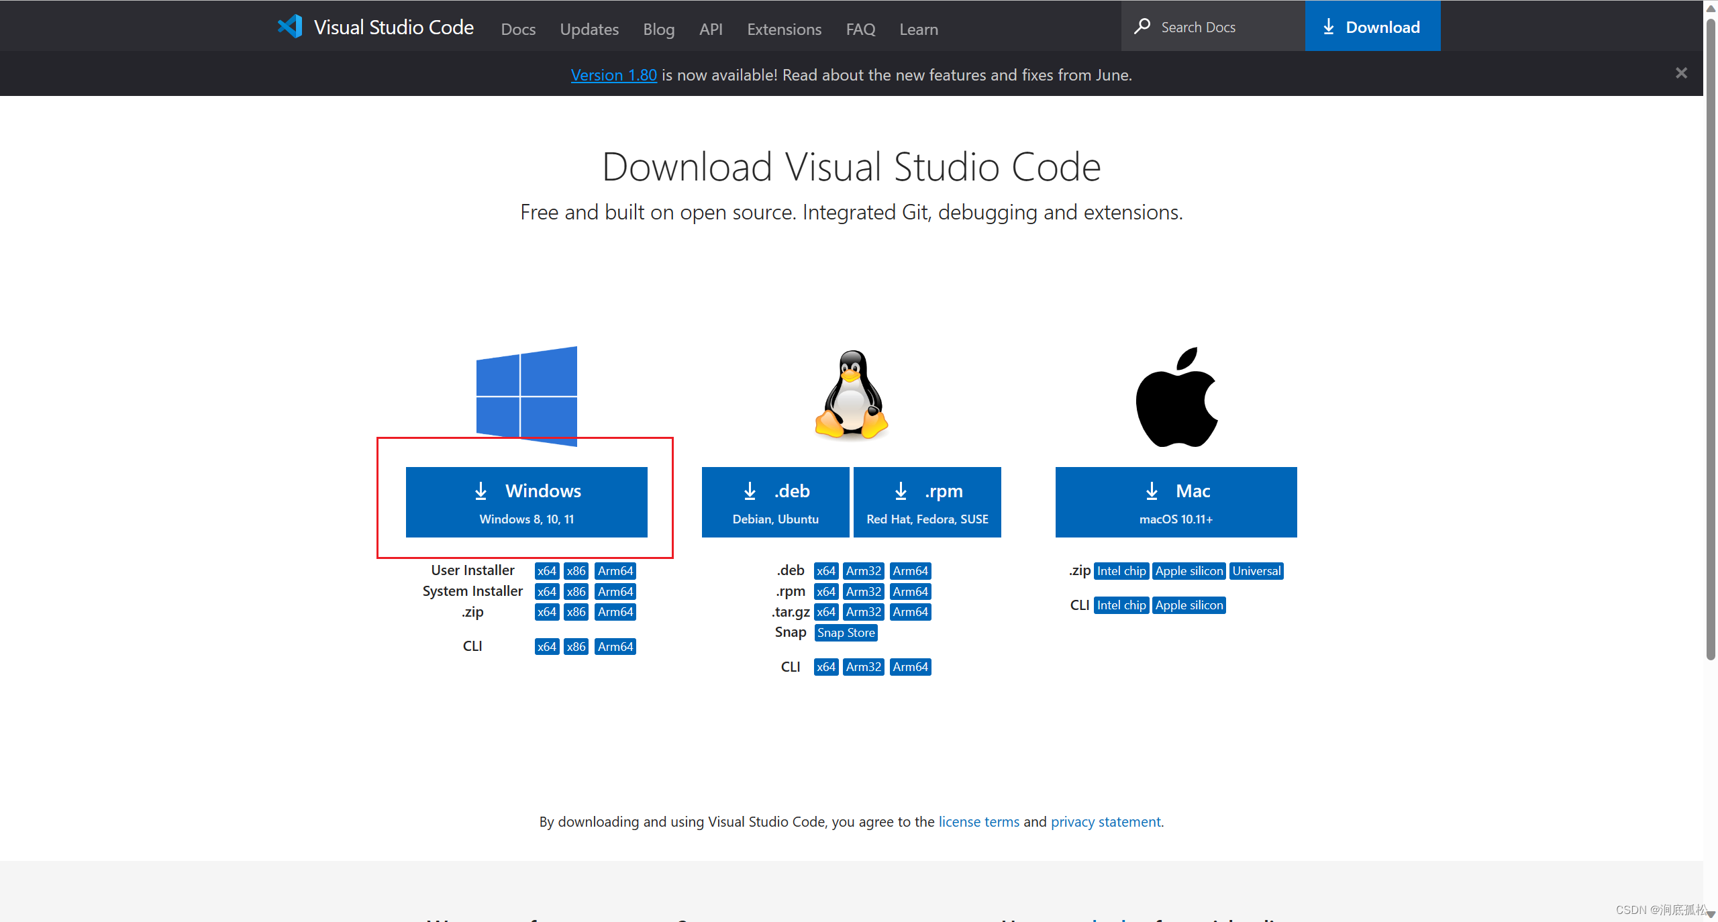
Task: Open the FAQ page
Action: point(860,29)
